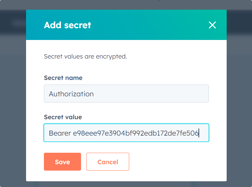252x187 pixels.
Task: Cancel adding the secret
Action: click(x=107, y=162)
